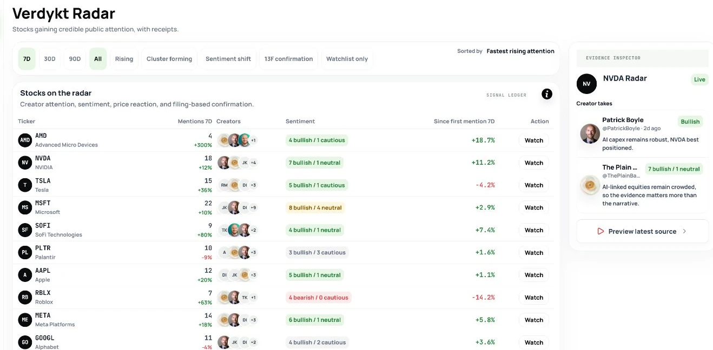Watch the AAPL stock
Screen dimensions: 713x350
(x=534, y=275)
